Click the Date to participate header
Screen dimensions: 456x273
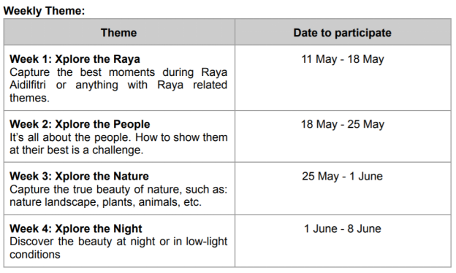coord(342,33)
